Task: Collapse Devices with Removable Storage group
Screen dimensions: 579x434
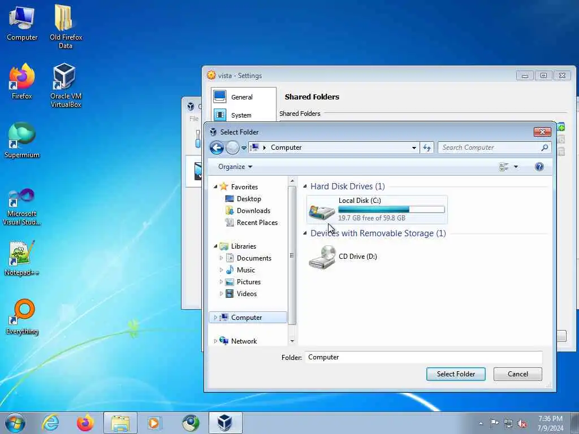Action: 305,233
